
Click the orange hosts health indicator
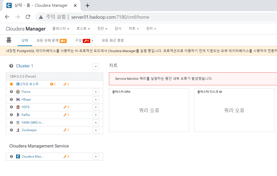click(11, 84)
